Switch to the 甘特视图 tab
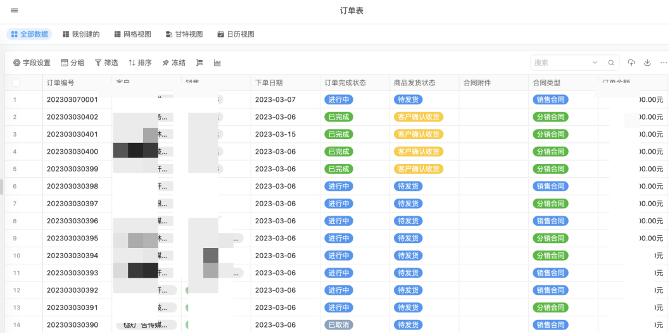This screenshot has width=670, height=334. [x=184, y=34]
